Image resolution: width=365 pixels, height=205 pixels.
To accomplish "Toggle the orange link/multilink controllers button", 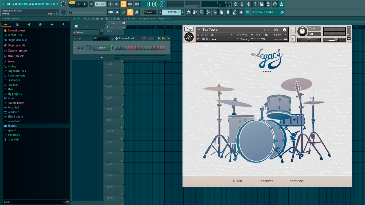I will click(130, 12).
